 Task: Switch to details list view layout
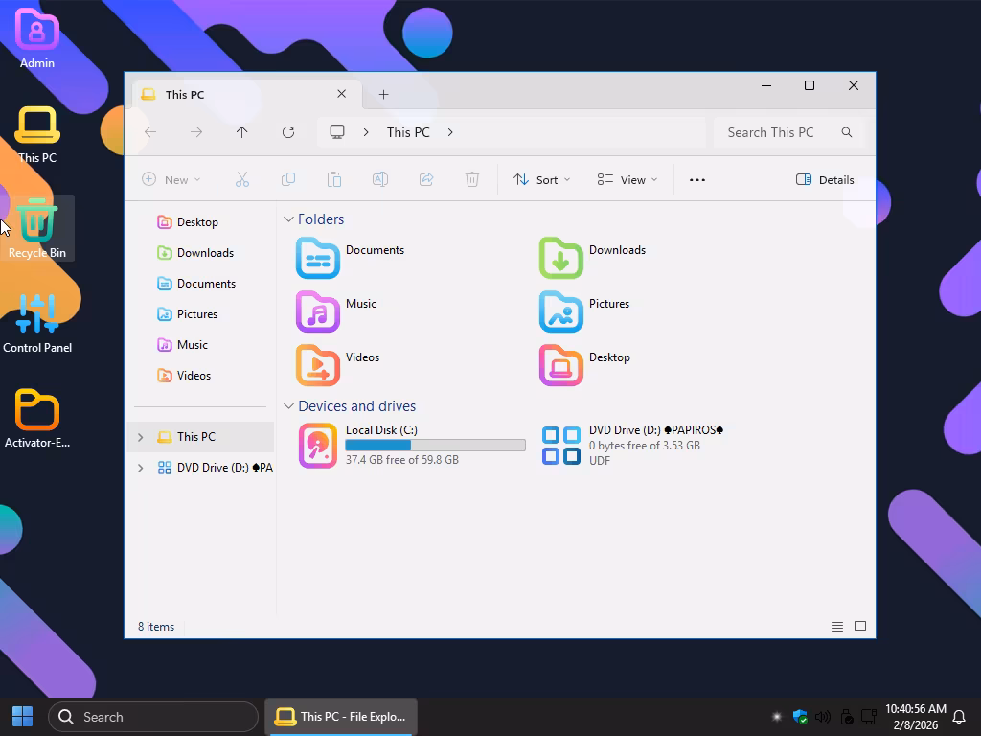pos(837,627)
